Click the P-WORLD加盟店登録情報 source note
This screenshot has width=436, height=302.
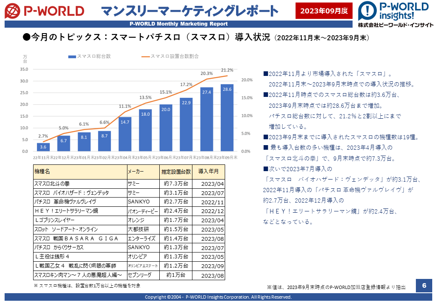point(336,287)
